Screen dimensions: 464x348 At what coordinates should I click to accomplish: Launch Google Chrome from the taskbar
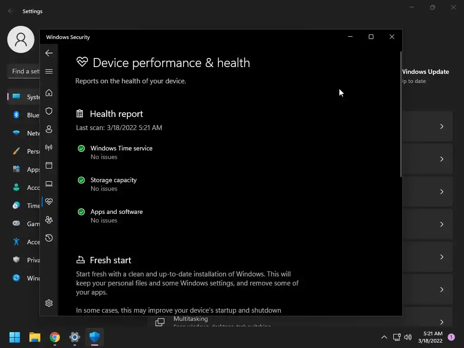click(x=55, y=337)
